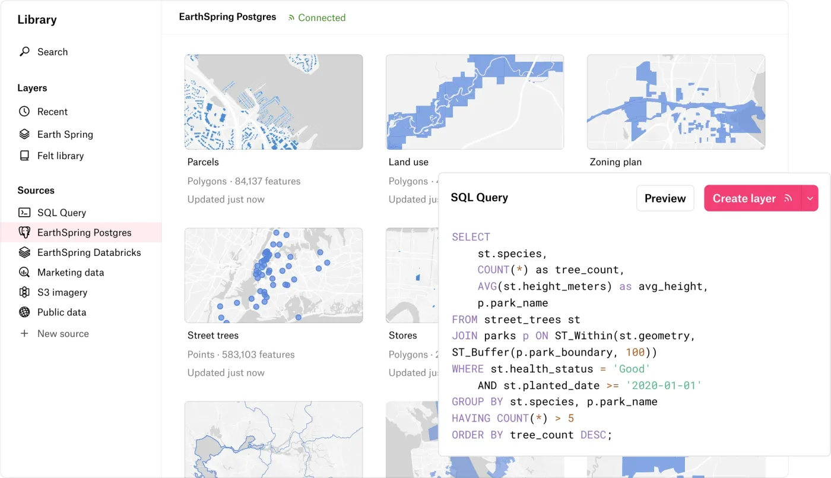This screenshot has height=478, width=831.
Task: Click the SQL Query terminal icon
Action: pos(24,213)
